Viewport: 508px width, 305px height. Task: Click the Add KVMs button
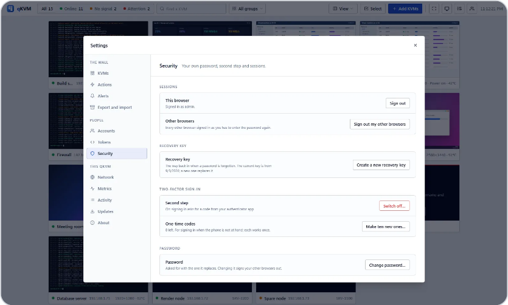pyautogui.click(x=405, y=9)
